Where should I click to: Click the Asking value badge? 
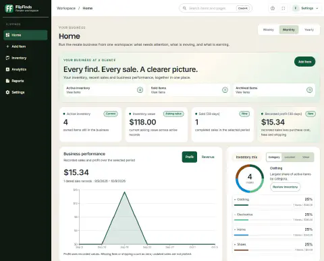point(173,114)
